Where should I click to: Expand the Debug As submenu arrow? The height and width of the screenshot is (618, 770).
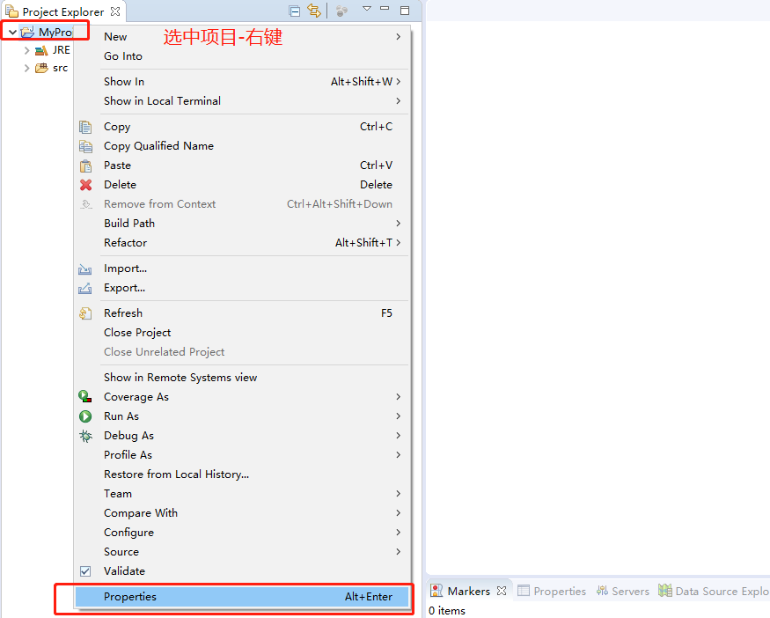point(399,435)
